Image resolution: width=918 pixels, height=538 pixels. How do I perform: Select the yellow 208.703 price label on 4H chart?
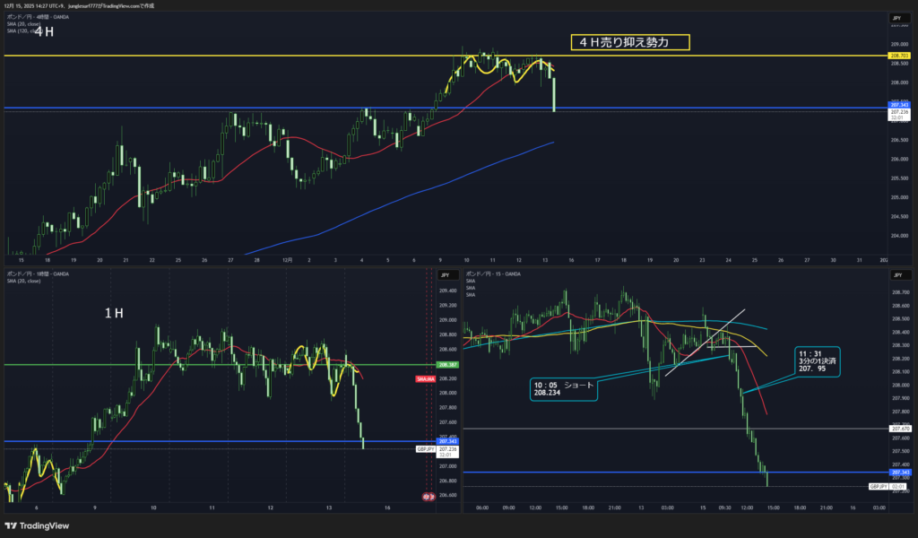[897, 56]
